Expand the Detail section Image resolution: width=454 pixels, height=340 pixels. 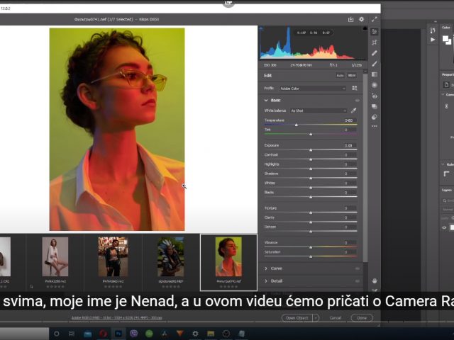click(266, 281)
